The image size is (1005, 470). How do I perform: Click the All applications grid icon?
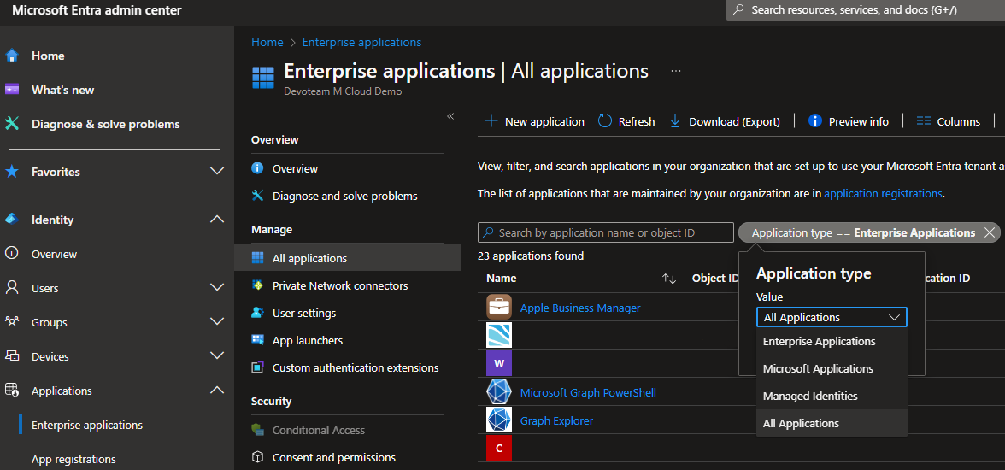point(258,258)
